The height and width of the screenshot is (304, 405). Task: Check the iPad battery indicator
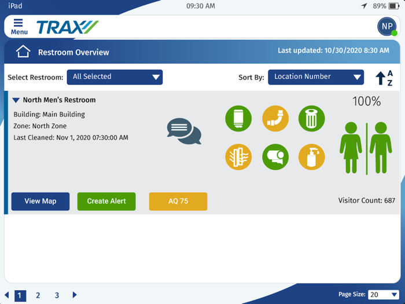click(x=394, y=6)
